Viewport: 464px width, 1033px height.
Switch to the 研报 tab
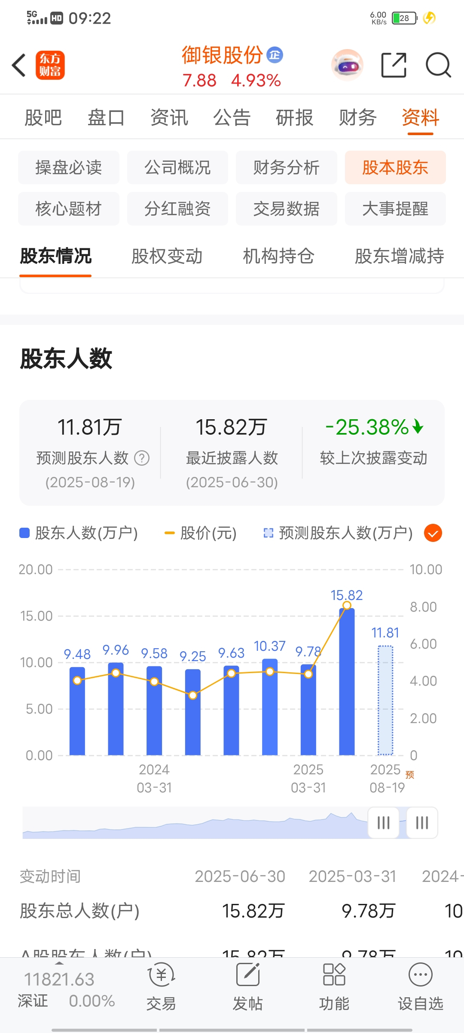tap(295, 118)
